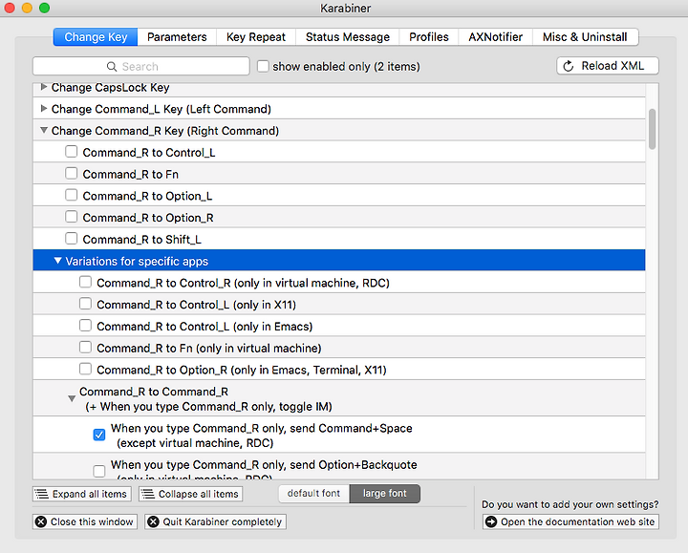Open the documentation web site
The width and height of the screenshot is (688, 553).
click(x=570, y=521)
